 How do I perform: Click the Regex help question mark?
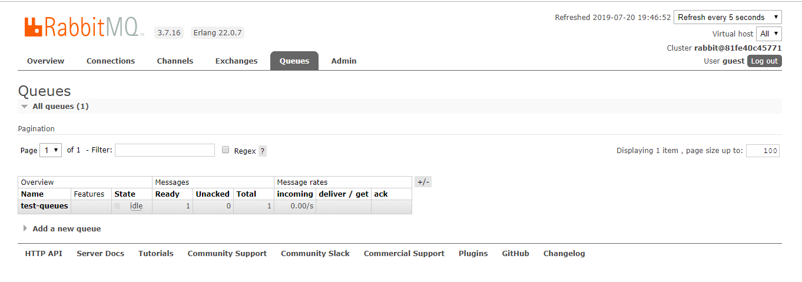(x=263, y=151)
